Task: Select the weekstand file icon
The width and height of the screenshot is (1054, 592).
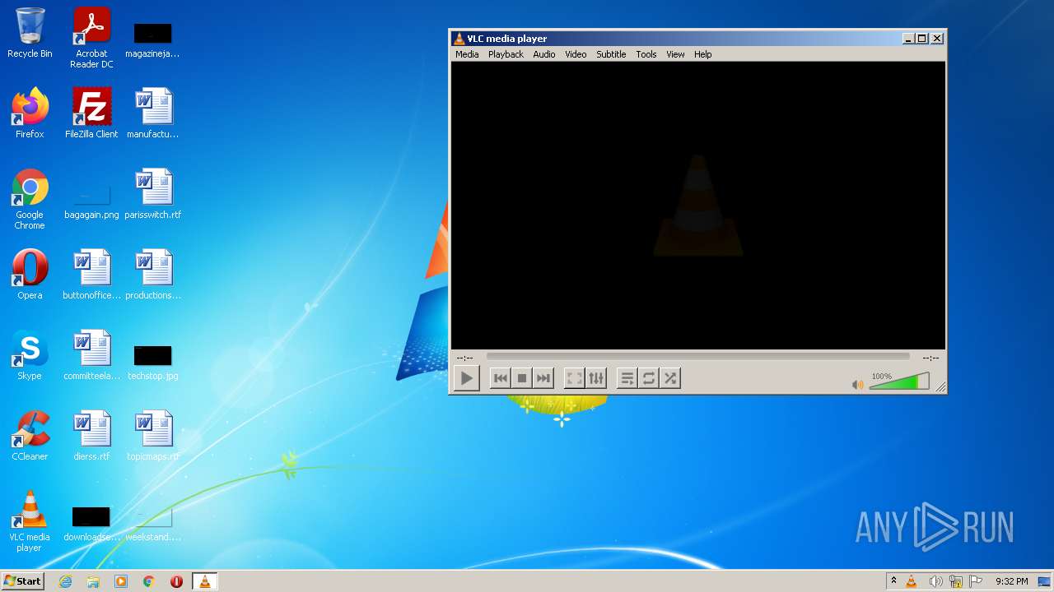Action: coord(153,523)
